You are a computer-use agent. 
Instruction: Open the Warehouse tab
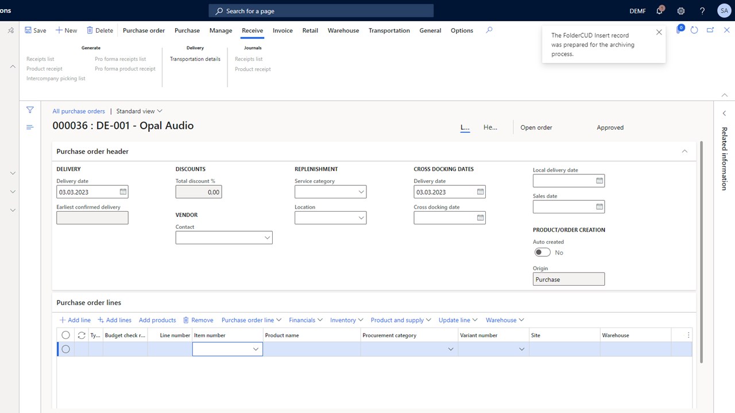[343, 30]
